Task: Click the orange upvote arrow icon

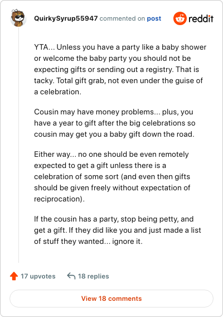Action: (14, 276)
